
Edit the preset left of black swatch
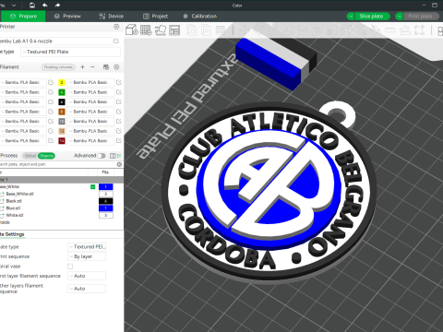(51, 101)
